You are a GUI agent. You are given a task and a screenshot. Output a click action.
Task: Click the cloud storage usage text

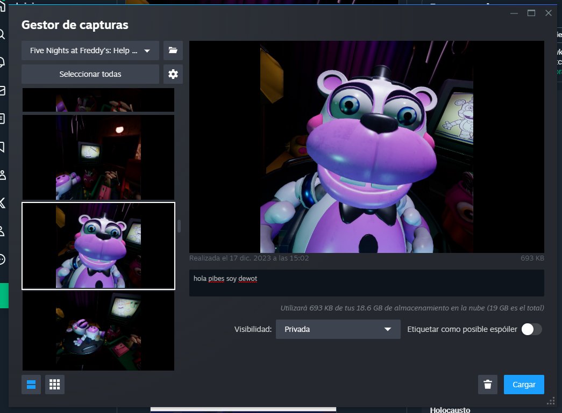[412, 308]
